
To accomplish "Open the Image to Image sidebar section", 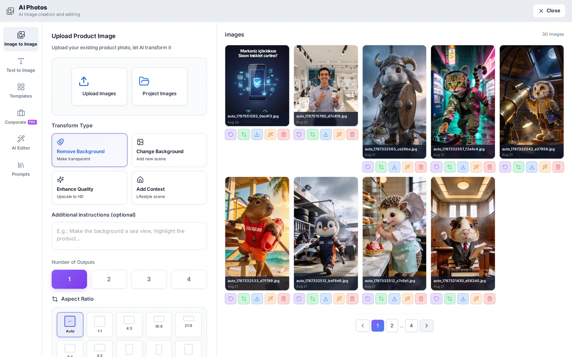I will click(x=21, y=39).
